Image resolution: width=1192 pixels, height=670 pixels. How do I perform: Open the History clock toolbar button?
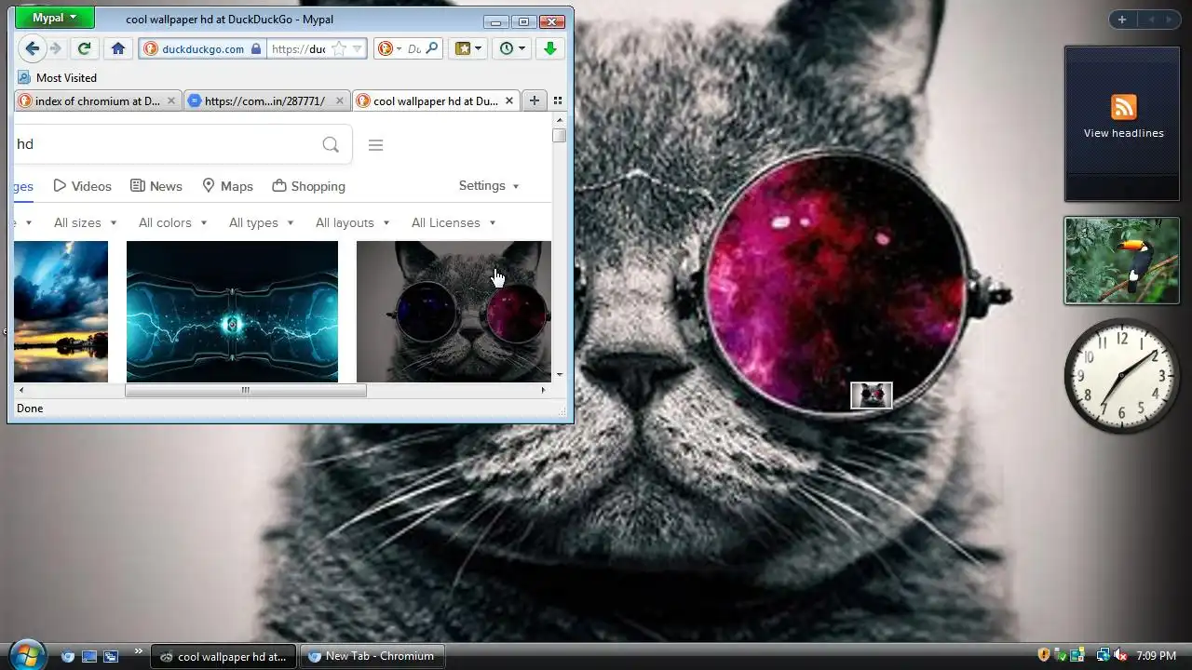511,48
